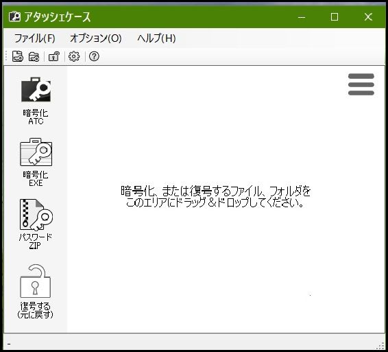The image size is (388, 352).
Task: Click the encrypt folder toolbar icon
Action: (x=34, y=56)
